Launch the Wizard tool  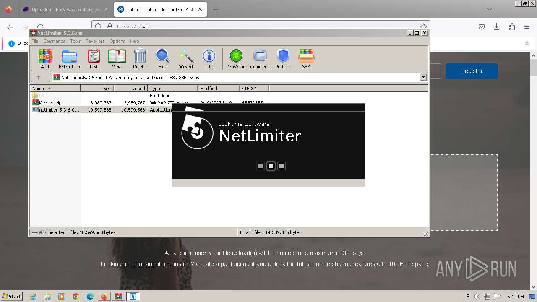(186, 59)
